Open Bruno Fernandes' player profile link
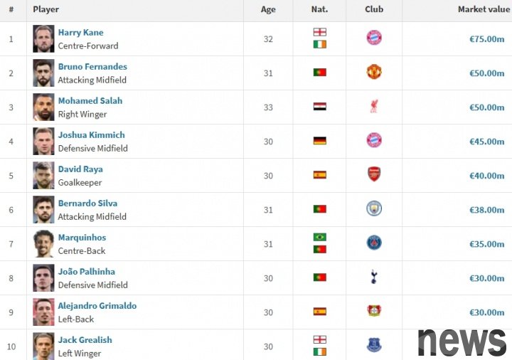Image resolution: width=512 pixels, height=360 pixels. click(x=92, y=67)
